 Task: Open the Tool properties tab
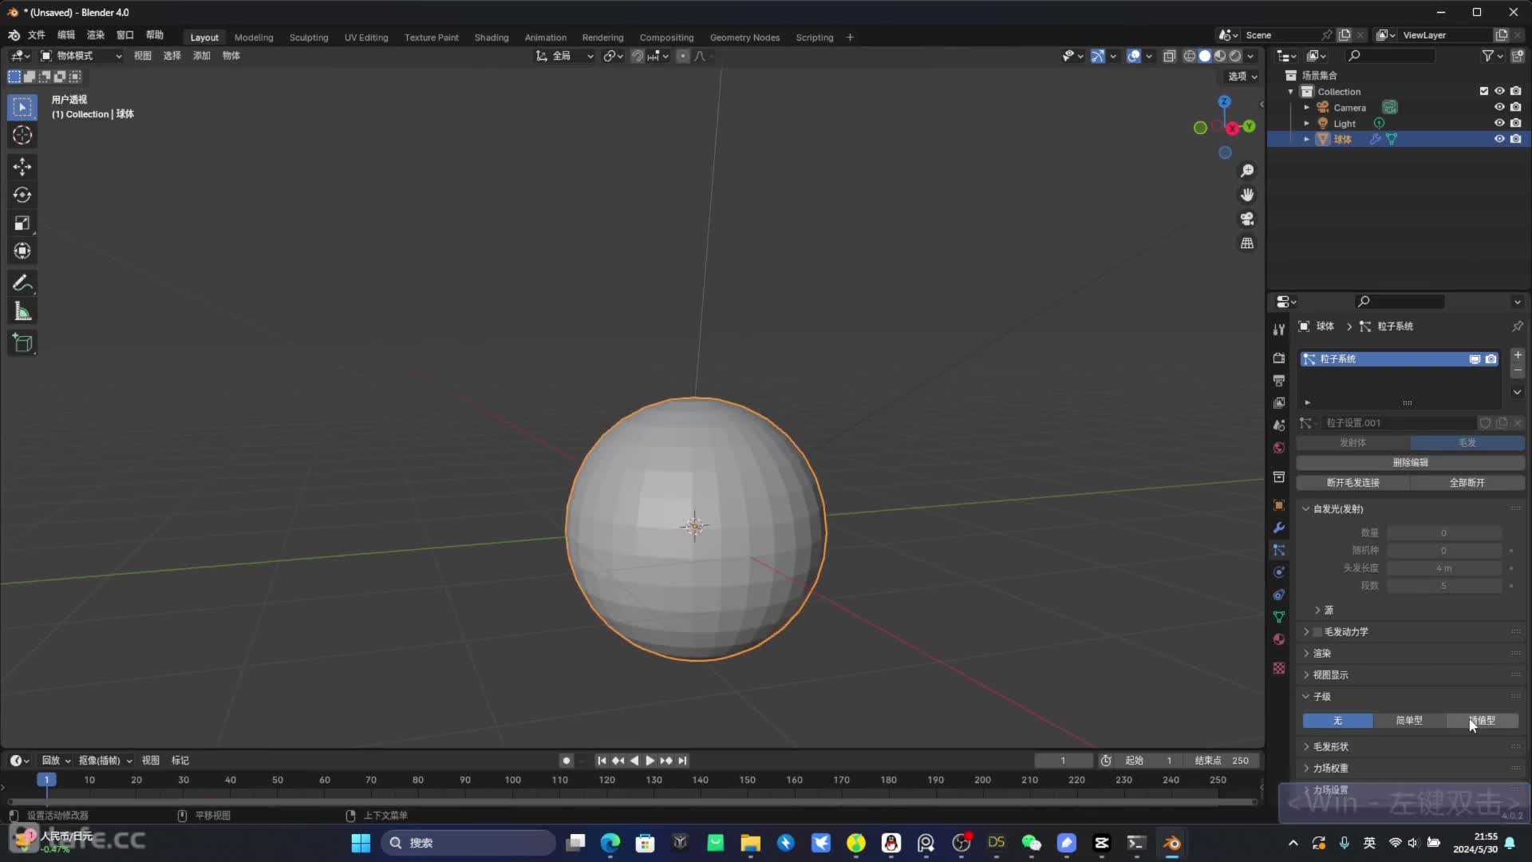(1279, 330)
